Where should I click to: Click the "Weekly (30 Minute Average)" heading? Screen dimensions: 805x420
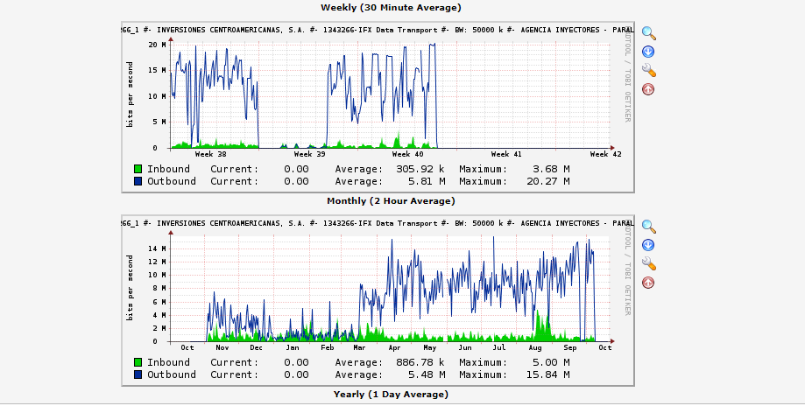[x=391, y=7]
